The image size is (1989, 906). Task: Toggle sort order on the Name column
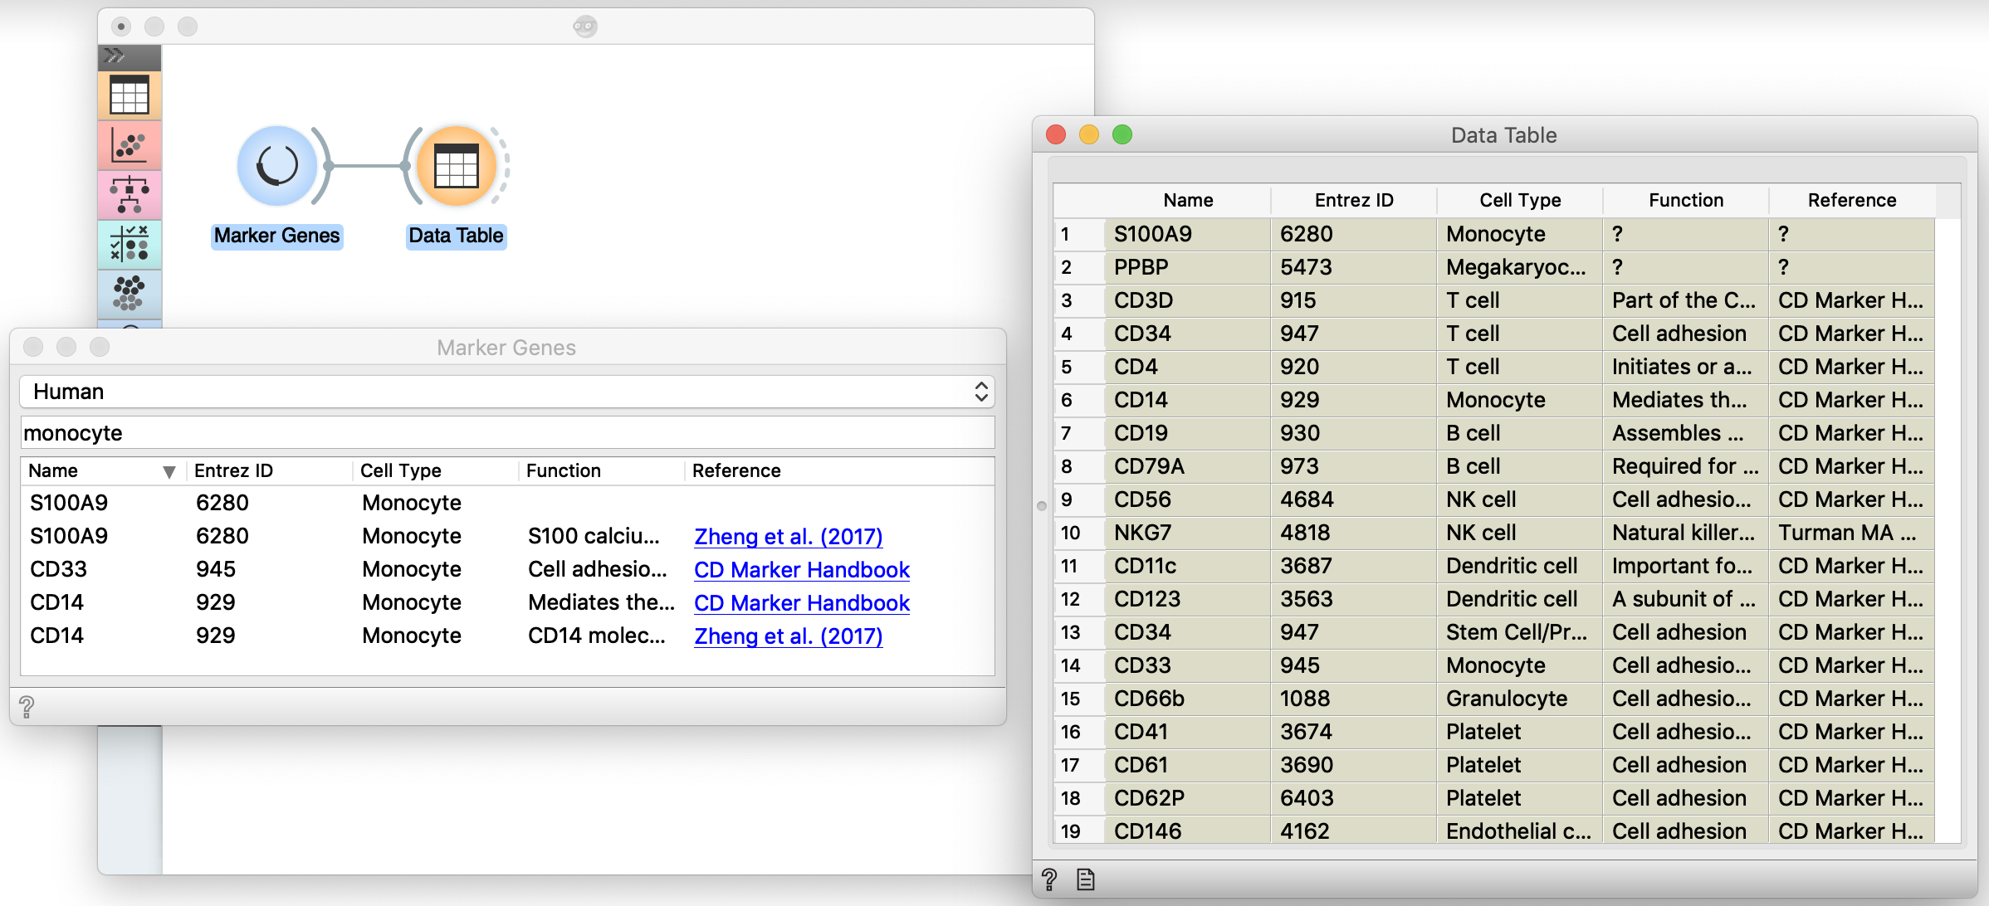pyautogui.click(x=100, y=470)
